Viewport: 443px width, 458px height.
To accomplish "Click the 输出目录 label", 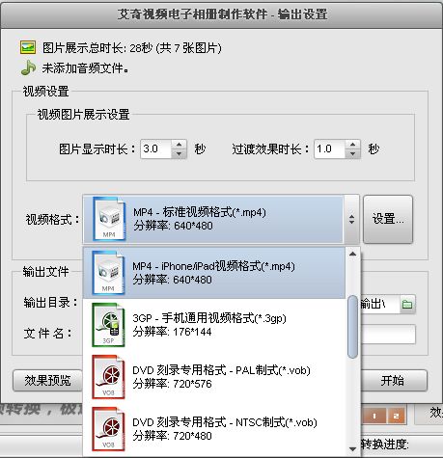I will (51, 303).
